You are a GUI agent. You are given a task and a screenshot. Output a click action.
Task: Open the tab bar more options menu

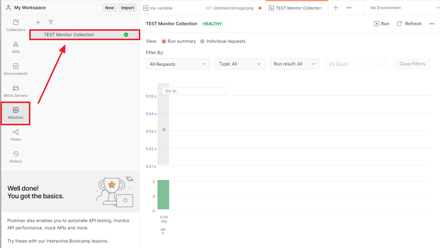[349, 8]
